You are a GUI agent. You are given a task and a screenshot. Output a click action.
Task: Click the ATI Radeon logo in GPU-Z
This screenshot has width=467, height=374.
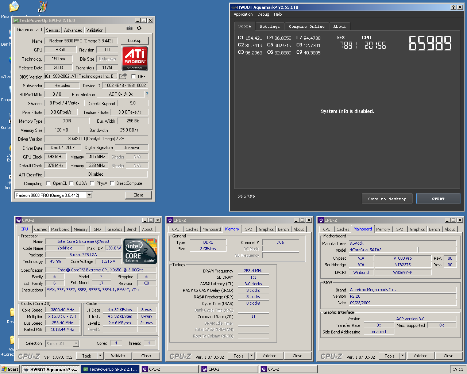135,58
